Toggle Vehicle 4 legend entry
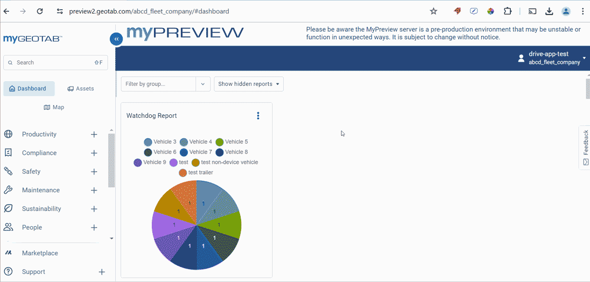Image resolution: width=590 pixels, height=282 pixels. 195,142
